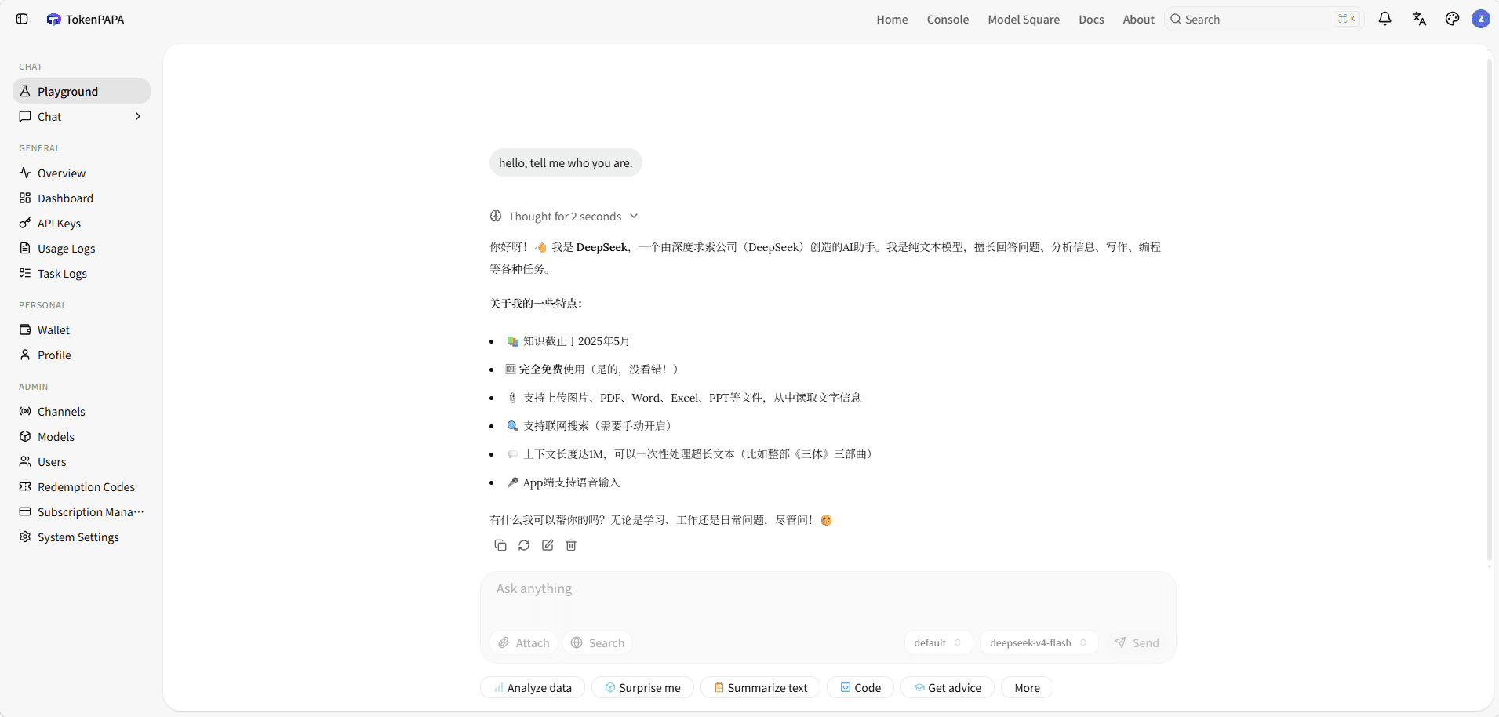Image resolution: width=1499 pixels, height=717 pixels.
Task: Expand the Thought for 2 seconds section
Action: [564, 217]
